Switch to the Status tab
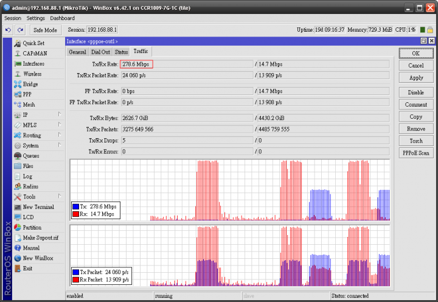Image resolution: width=438 pixels, height=302 pixels. 121,52
